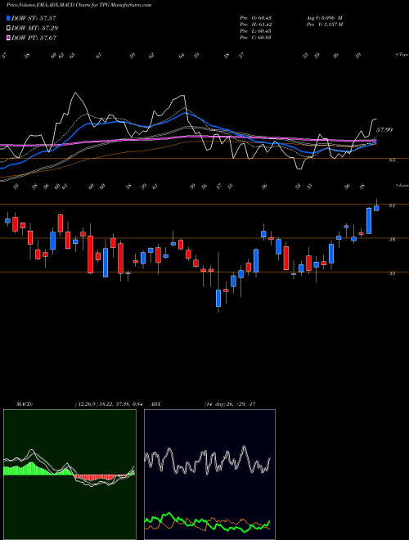The height and width of the screenshot is (540, 409).
Task: Click the 55 axis label on candlestick chart
Action: [x=393, y=274]
